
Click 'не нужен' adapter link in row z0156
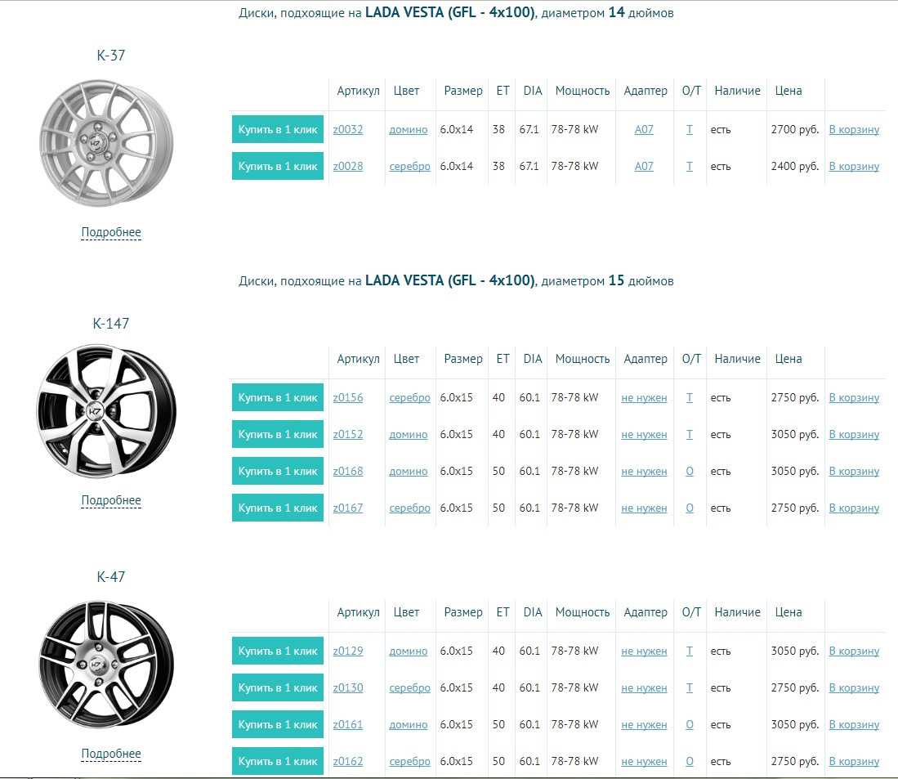point(644,398)
